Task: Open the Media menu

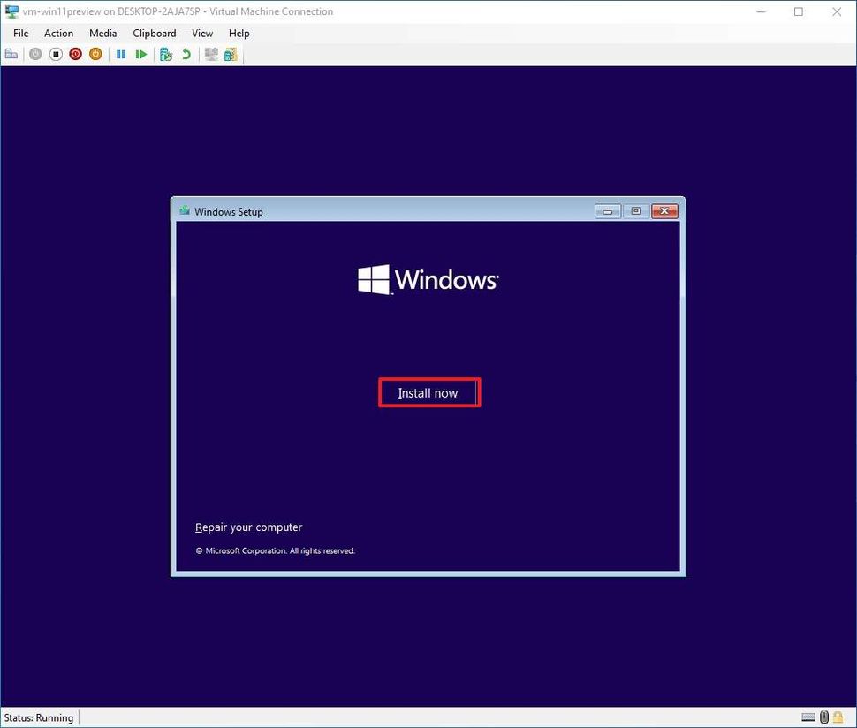Action: [x=102, y=33]
